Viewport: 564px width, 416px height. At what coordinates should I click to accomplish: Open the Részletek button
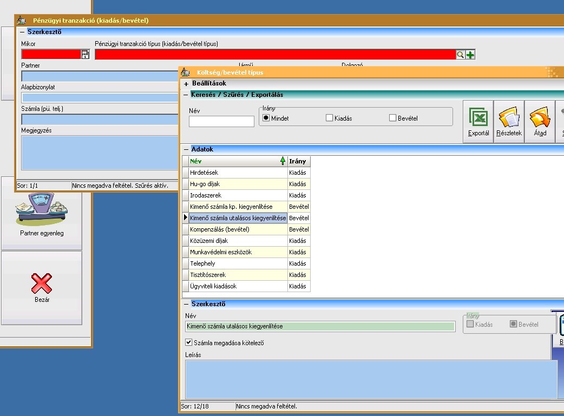click(x=509, y=122)
